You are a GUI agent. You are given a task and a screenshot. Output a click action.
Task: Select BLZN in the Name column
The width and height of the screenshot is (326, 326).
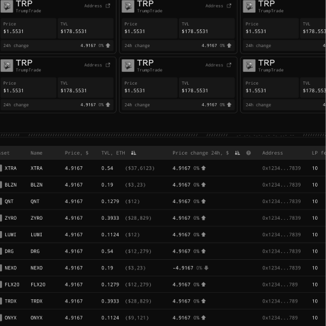36,185
